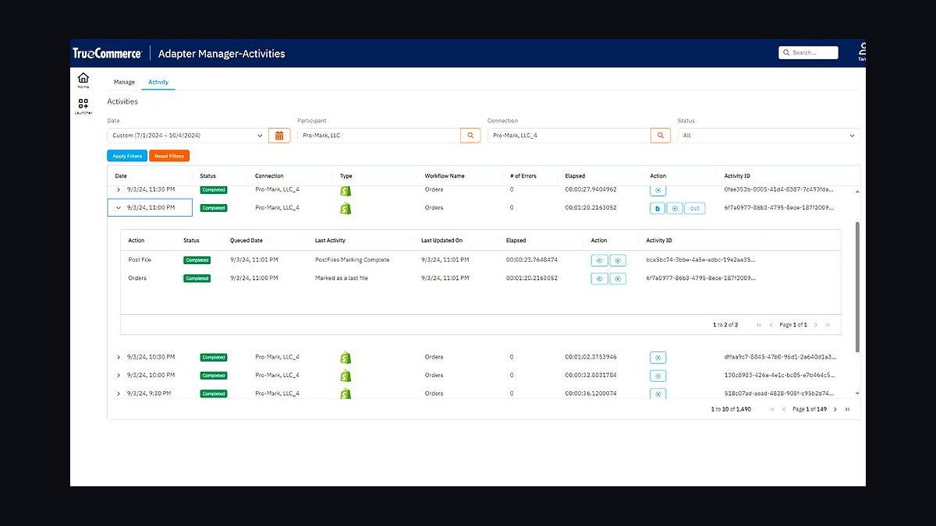Image resolution: width=936 pixels, height=526 pixels.
Task: Click the circular target action in 10:00 PM row
Action: pos(658,376)
